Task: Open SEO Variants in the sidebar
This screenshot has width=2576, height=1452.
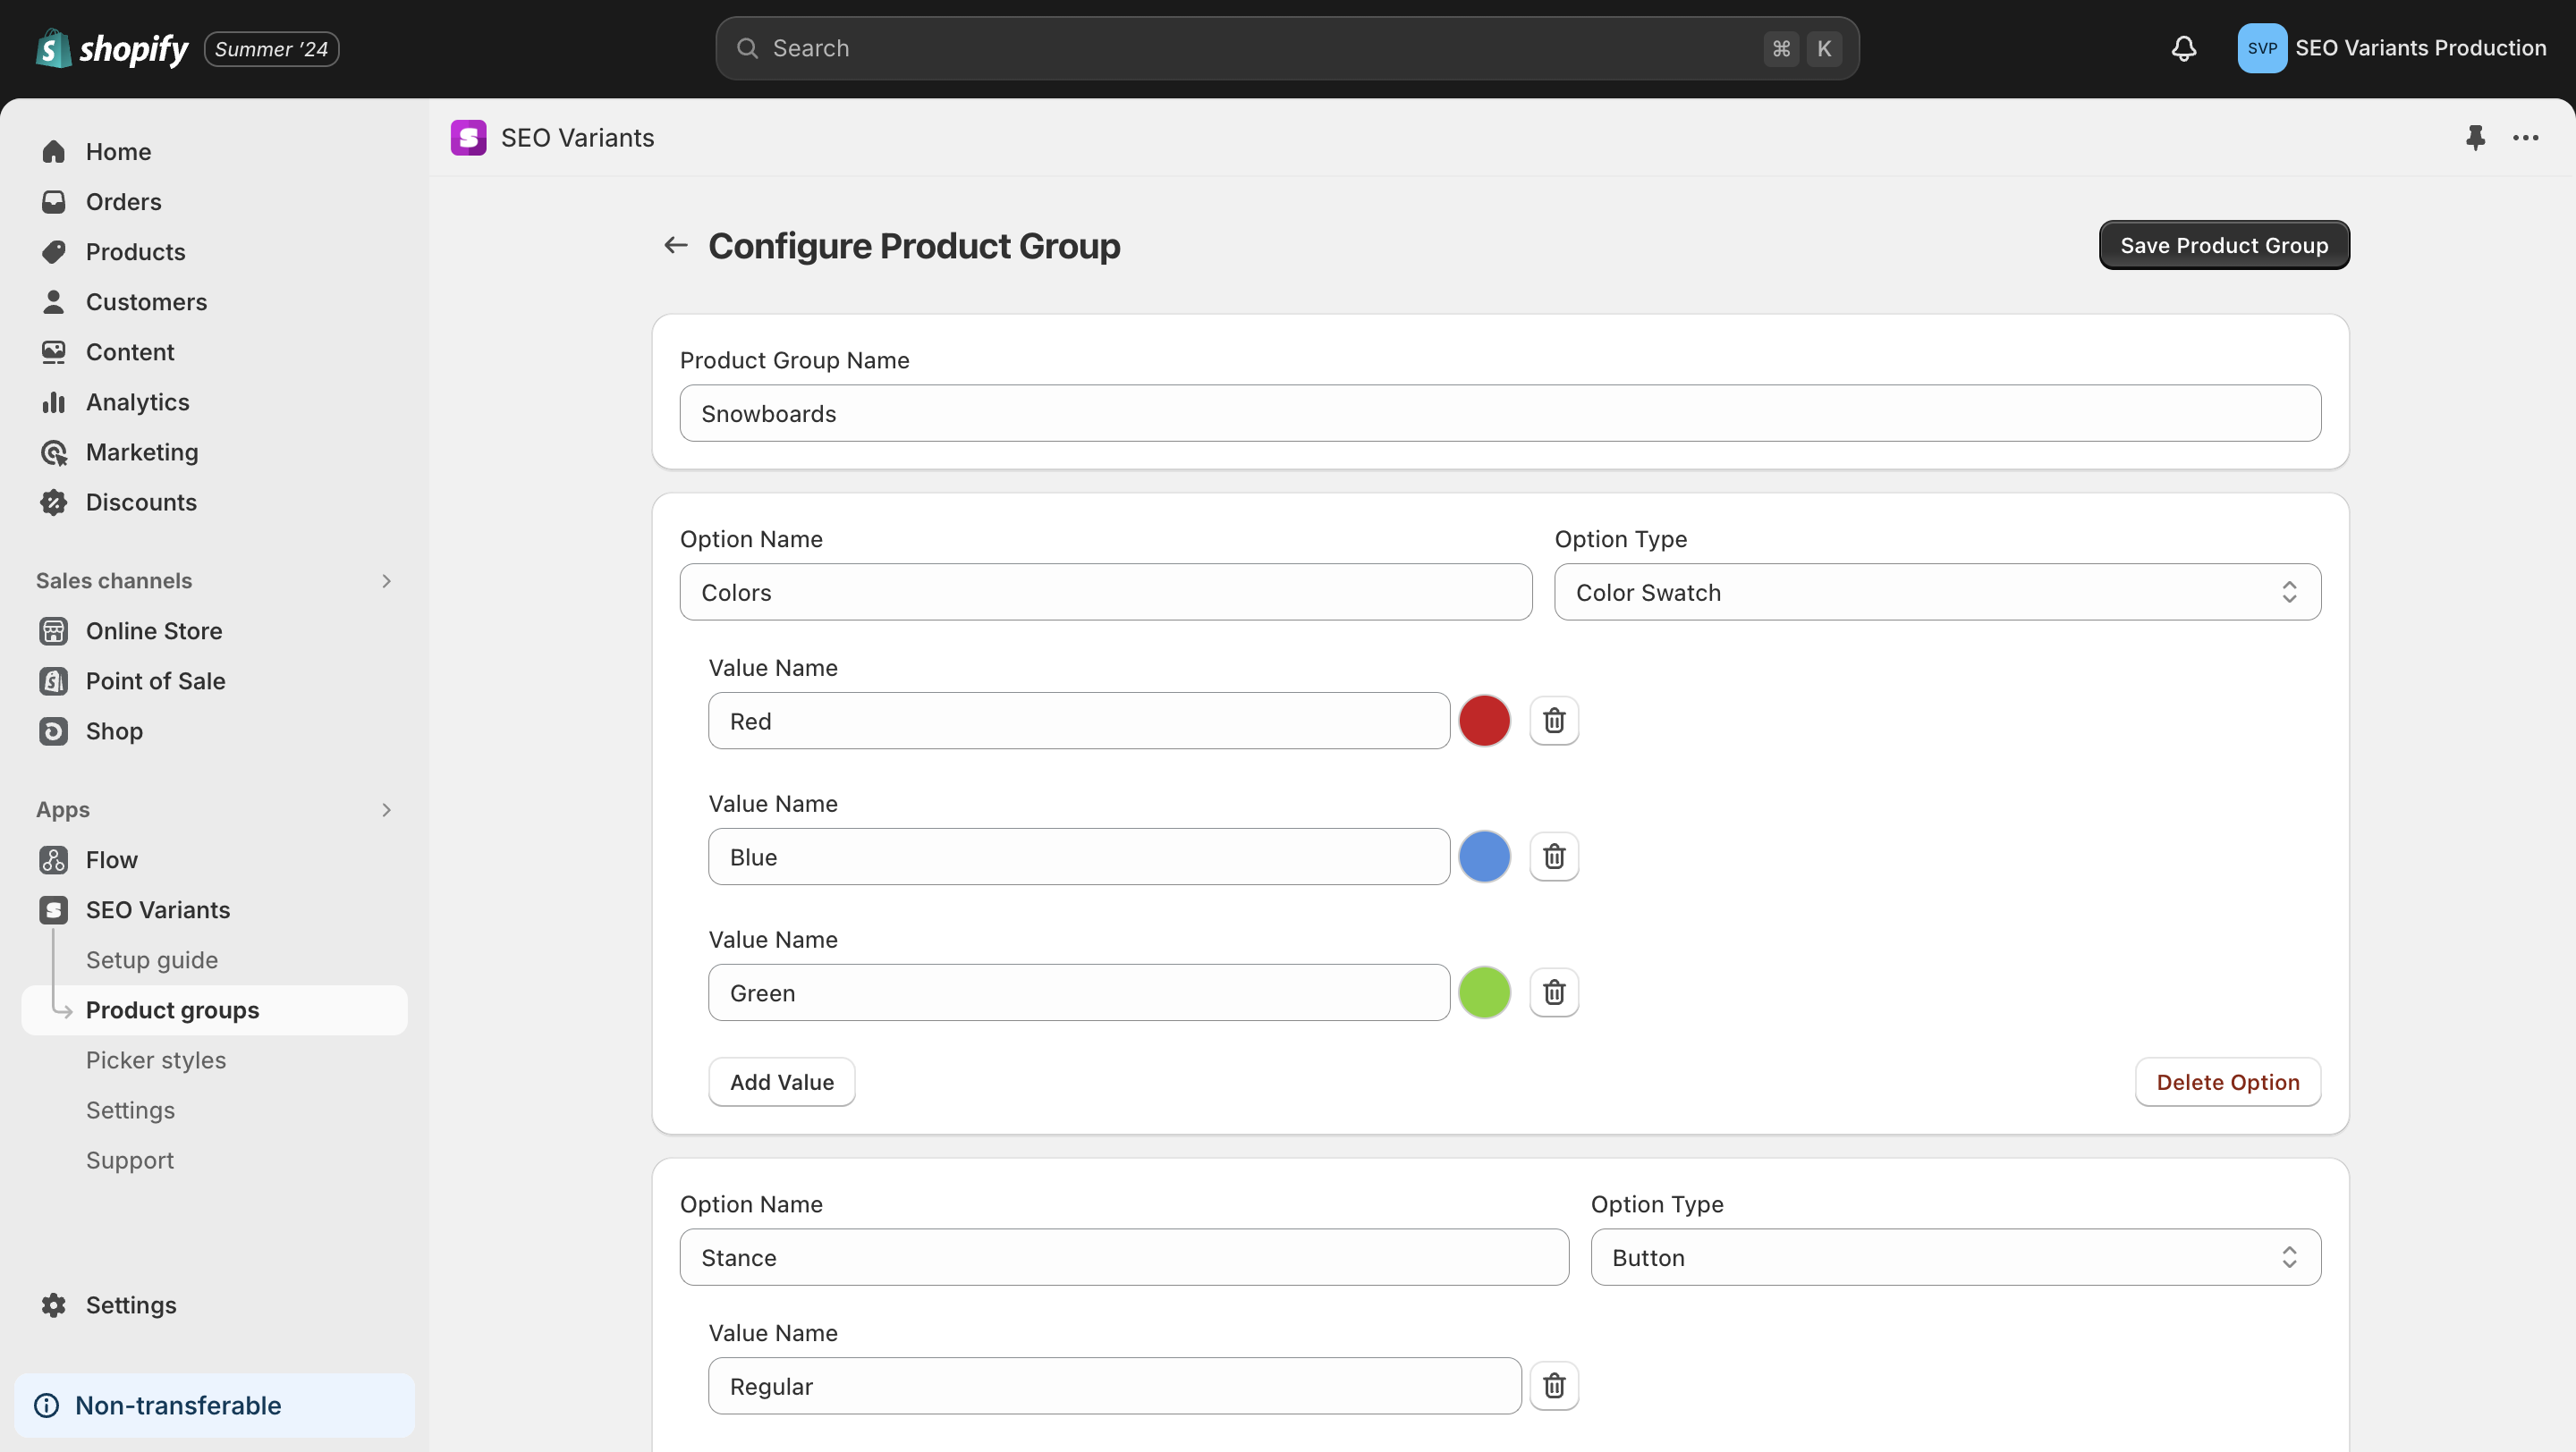Action: click(214, 909)
